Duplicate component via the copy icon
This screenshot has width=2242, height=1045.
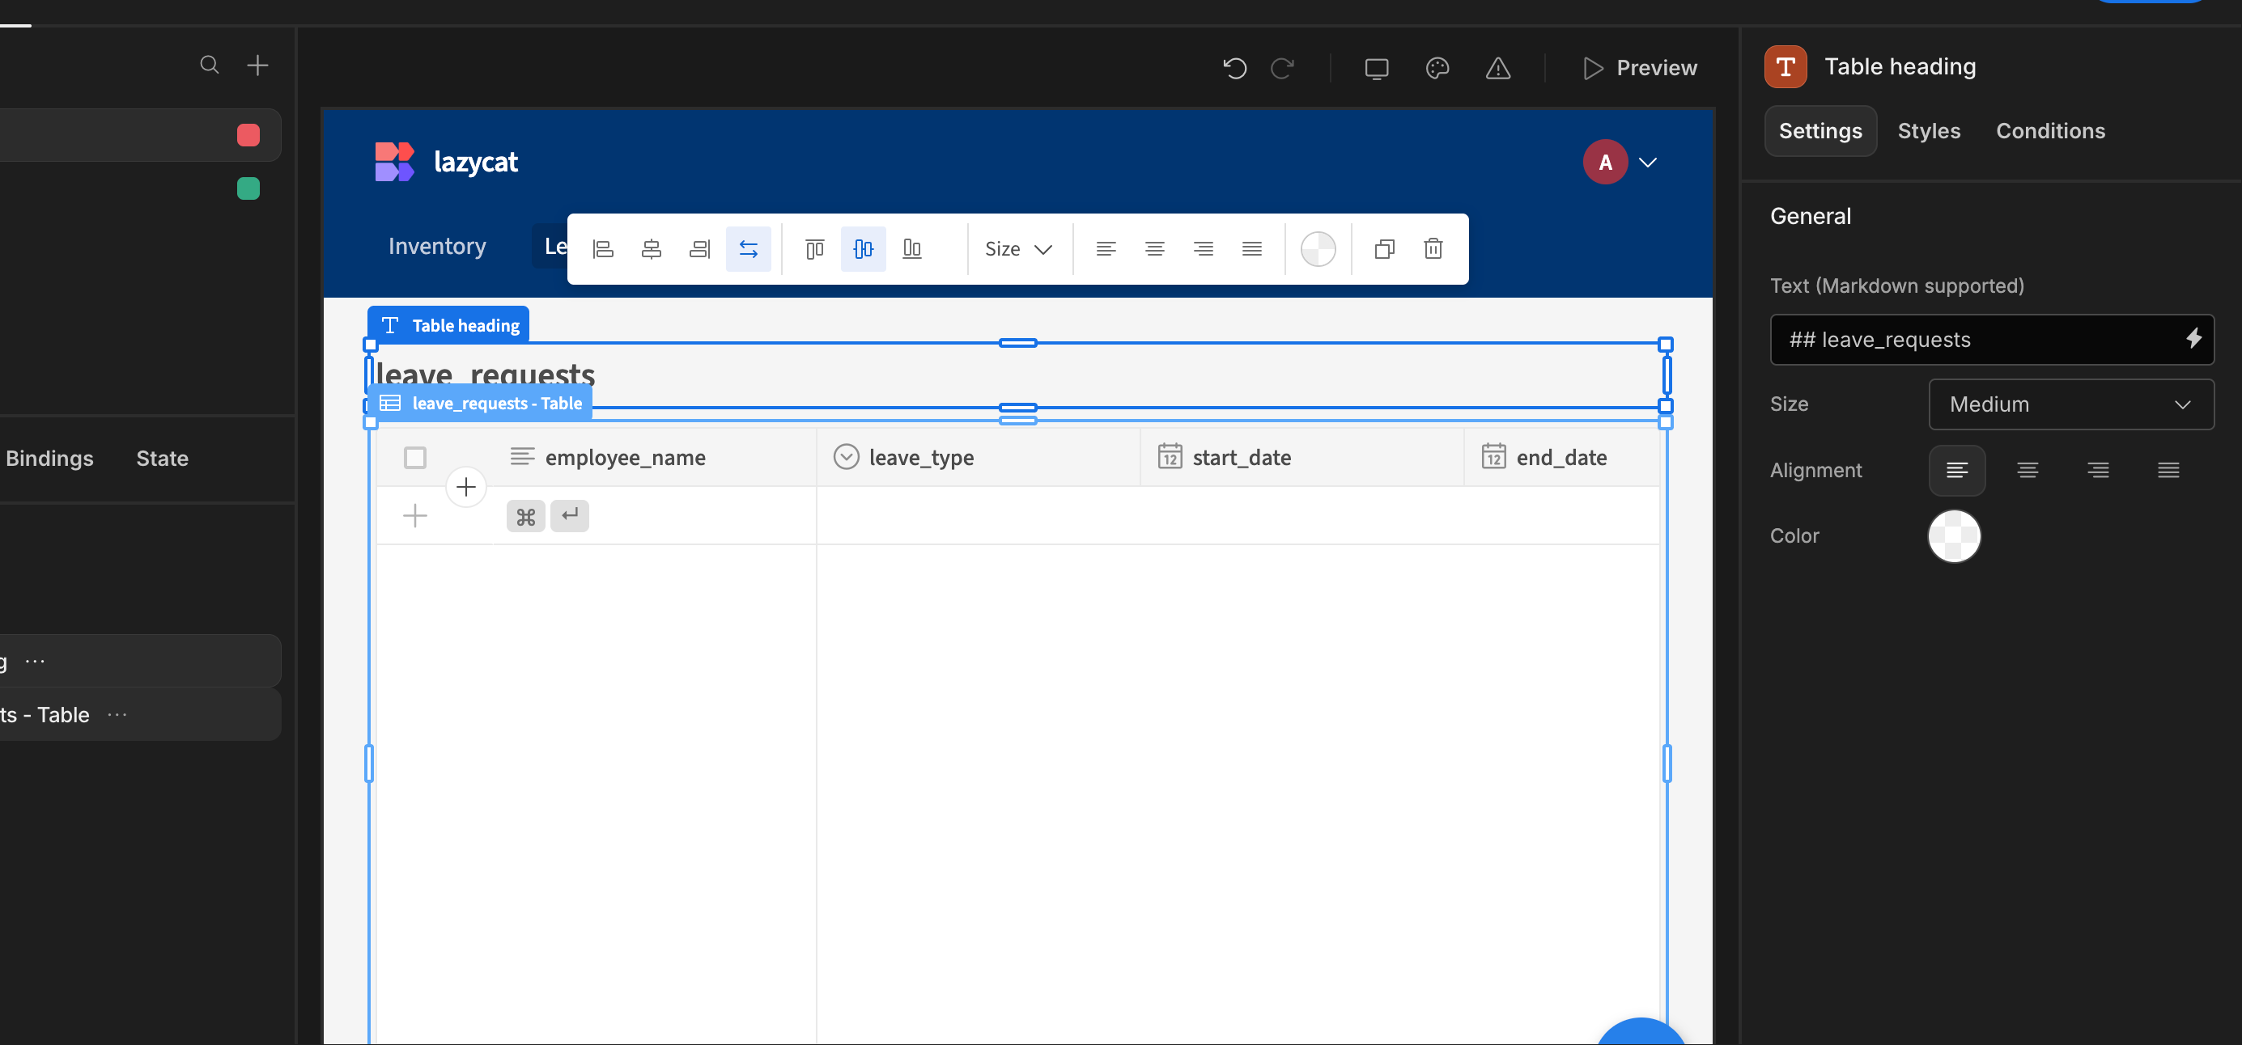(x=1384, y=248)
